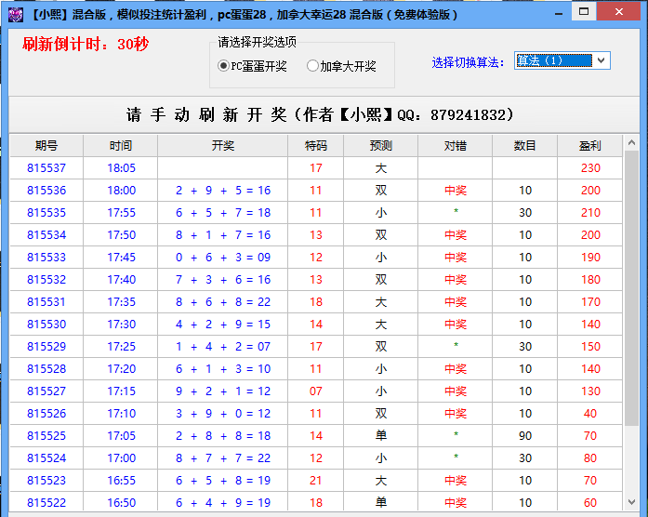The width and height of the screenshot is (648, 517).
Task: Click the 时间 column header
Action: pos(120,145)
